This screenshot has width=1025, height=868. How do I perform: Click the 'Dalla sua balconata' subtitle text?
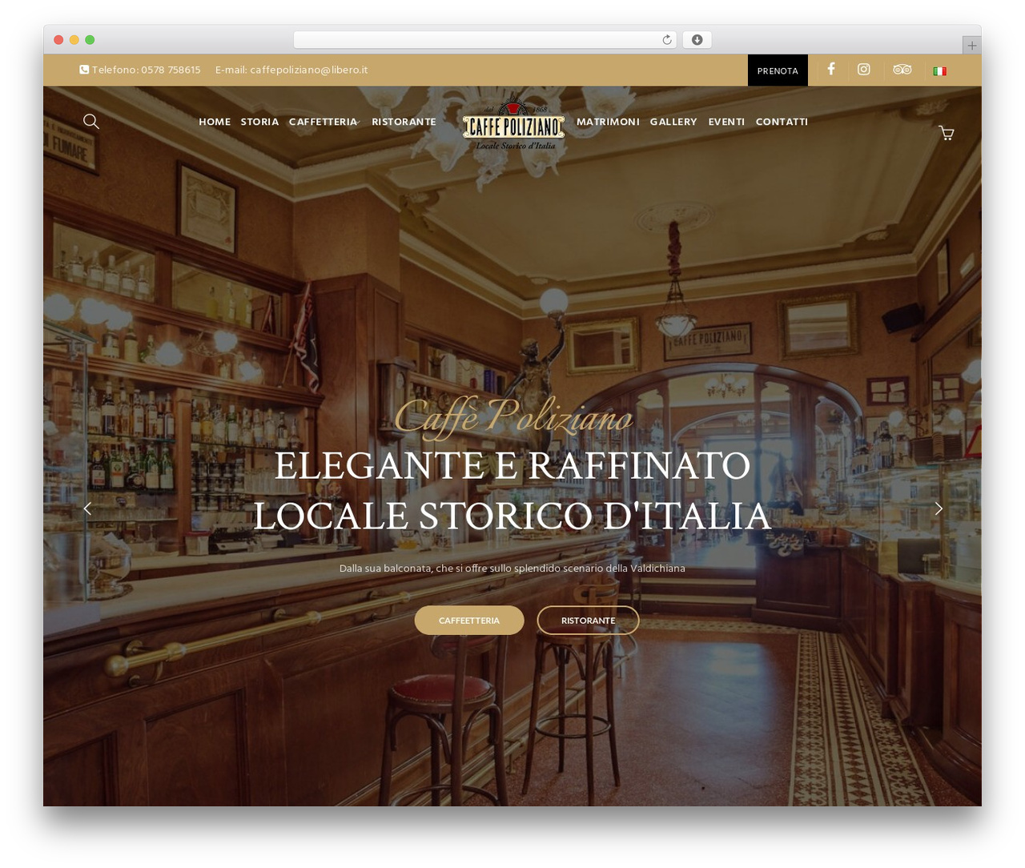point(512,569)
